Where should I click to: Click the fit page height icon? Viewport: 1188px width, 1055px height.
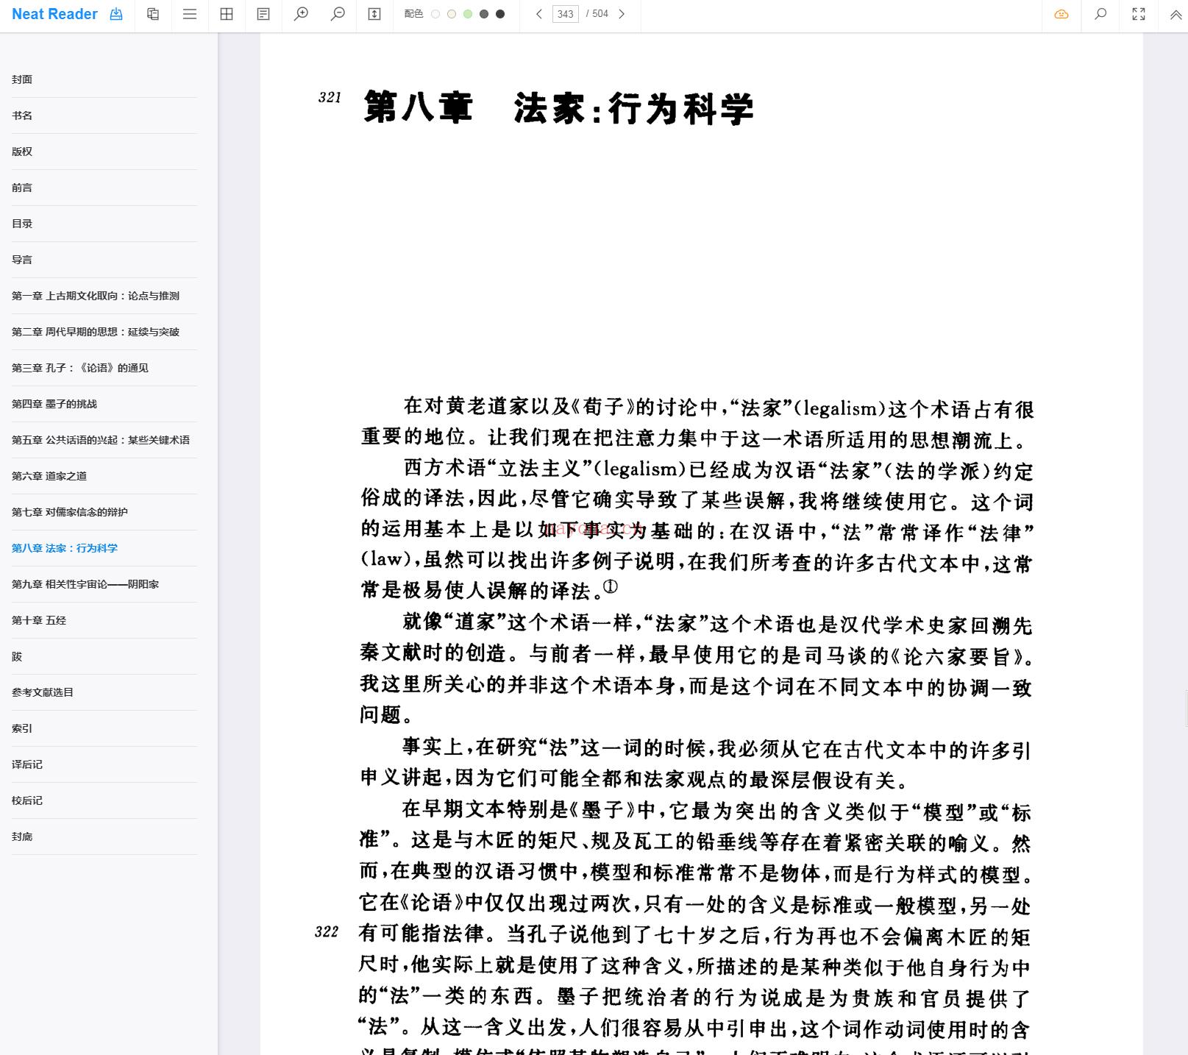pos(374,14)
